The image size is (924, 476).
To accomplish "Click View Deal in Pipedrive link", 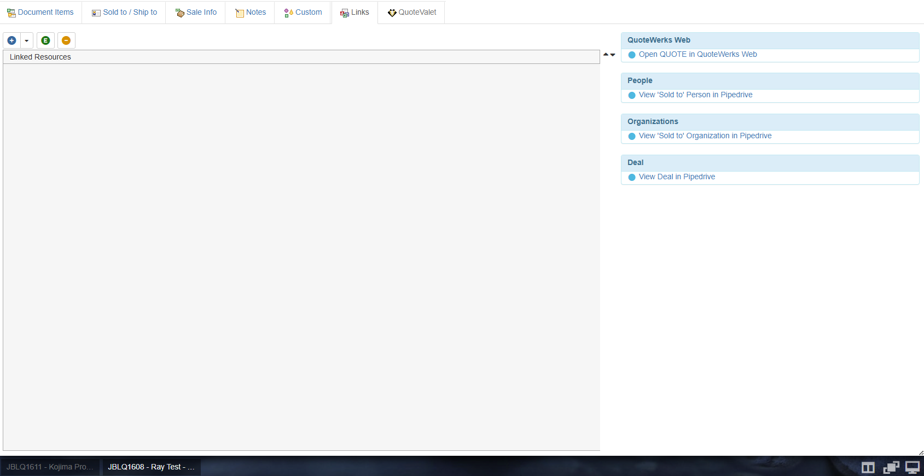I will 677,177.
